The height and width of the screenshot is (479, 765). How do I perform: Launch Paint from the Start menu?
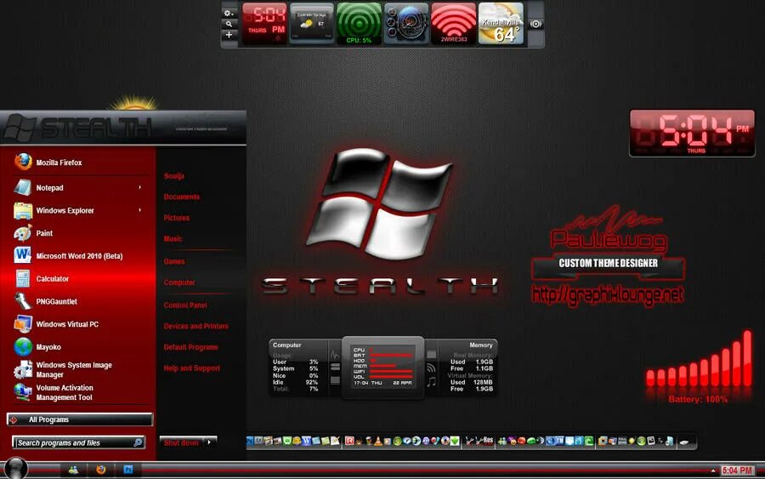pyautogui.click(x=44, y=233)
